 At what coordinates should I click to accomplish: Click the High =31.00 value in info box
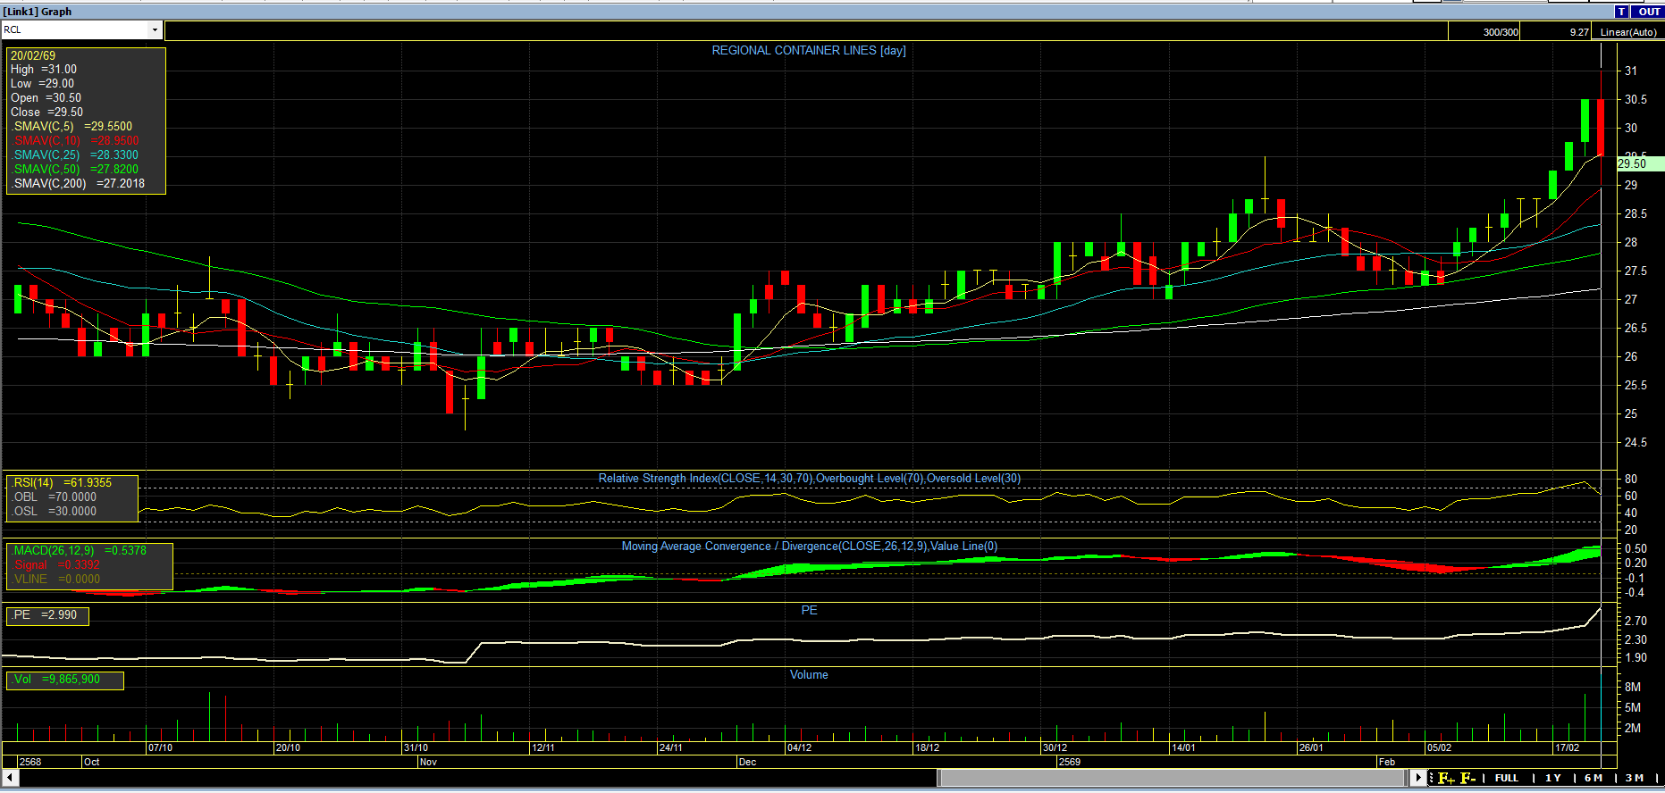44,70
